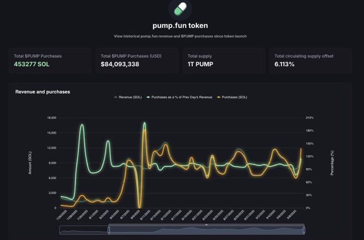Viewport: 364px width, 240px height.
Task: Click the green percentage legend marker icon
Action: point(148,97)
